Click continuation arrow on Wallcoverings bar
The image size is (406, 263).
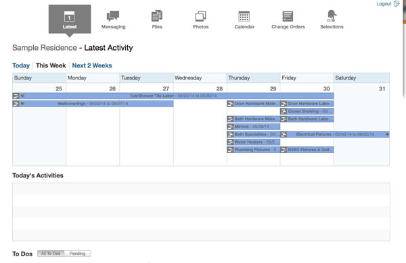[23, 103]
